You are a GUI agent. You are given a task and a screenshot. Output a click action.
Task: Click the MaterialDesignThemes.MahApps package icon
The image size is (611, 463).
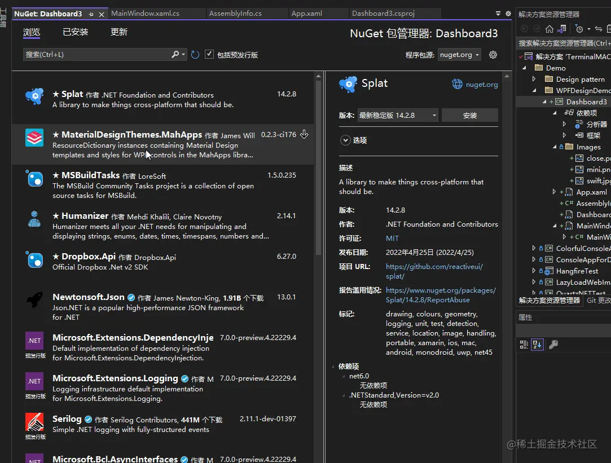[34, 138]
